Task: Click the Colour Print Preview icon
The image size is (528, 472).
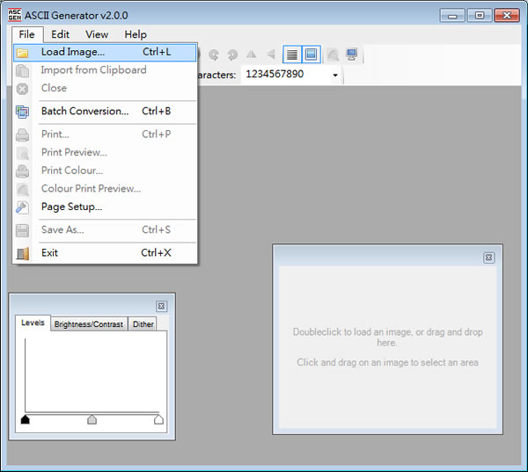Action: [22, 189]
